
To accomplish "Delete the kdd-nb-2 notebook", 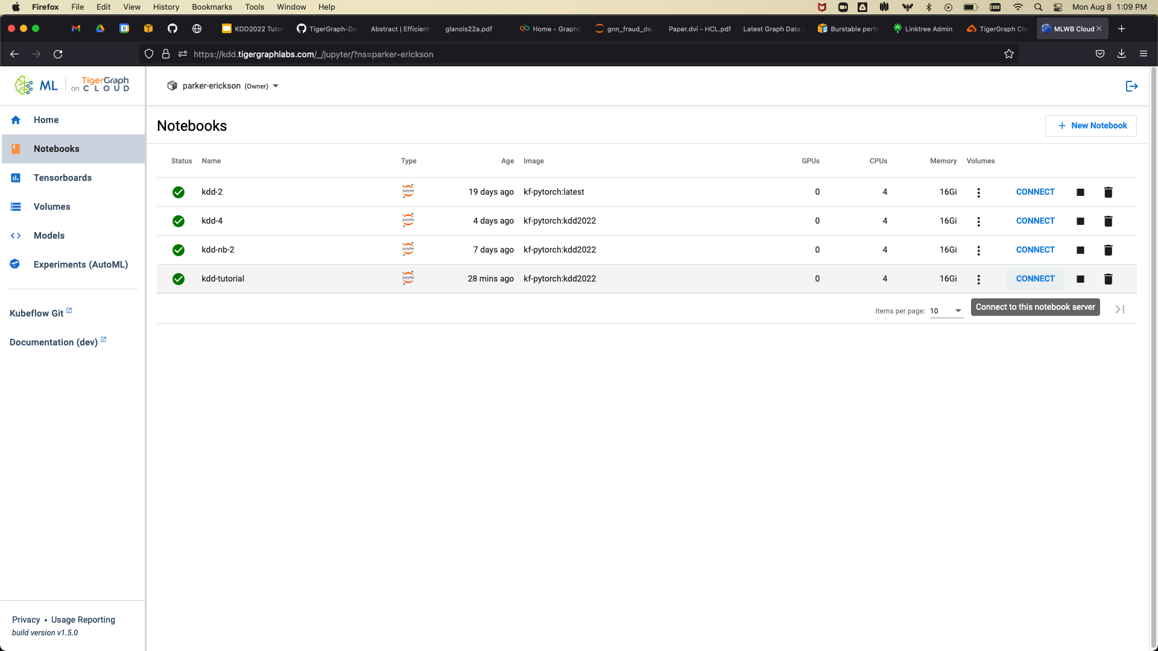I will pyautogui.click(x=1108, y=250).
